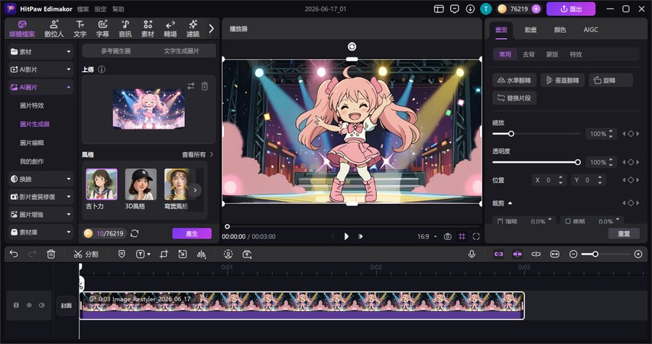
Task: Change the window layout icon
Action: [439, 8]
